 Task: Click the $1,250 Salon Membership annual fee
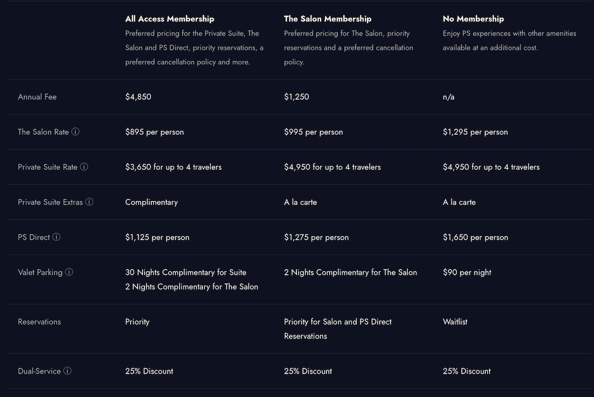tap(297, 97)
